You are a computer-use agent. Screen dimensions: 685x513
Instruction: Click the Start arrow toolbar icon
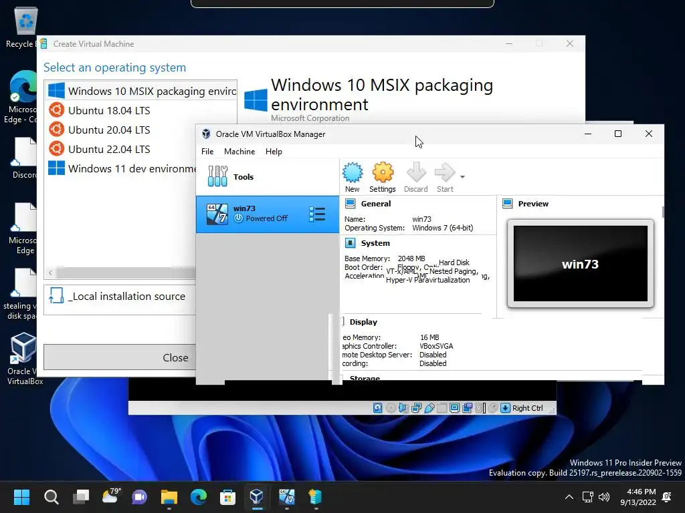pyautogui.click(x=445, y=177)
